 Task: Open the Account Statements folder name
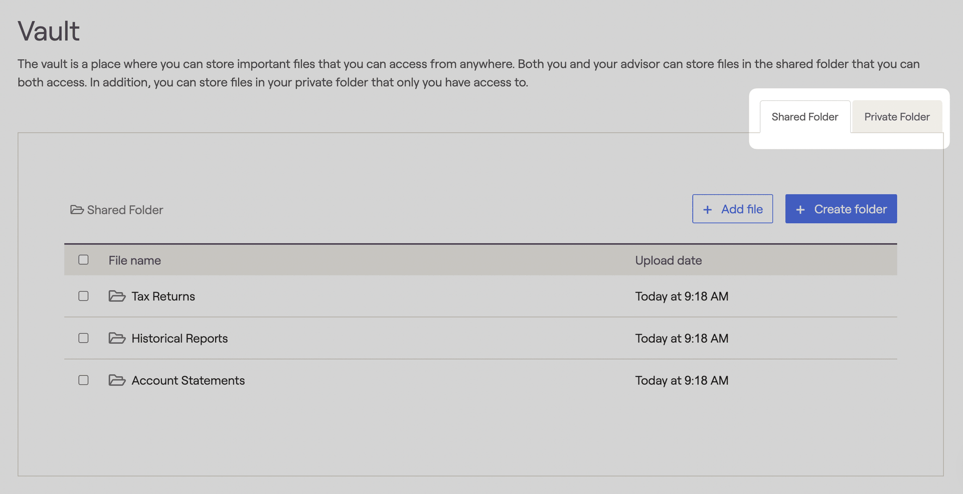(188, 381)
